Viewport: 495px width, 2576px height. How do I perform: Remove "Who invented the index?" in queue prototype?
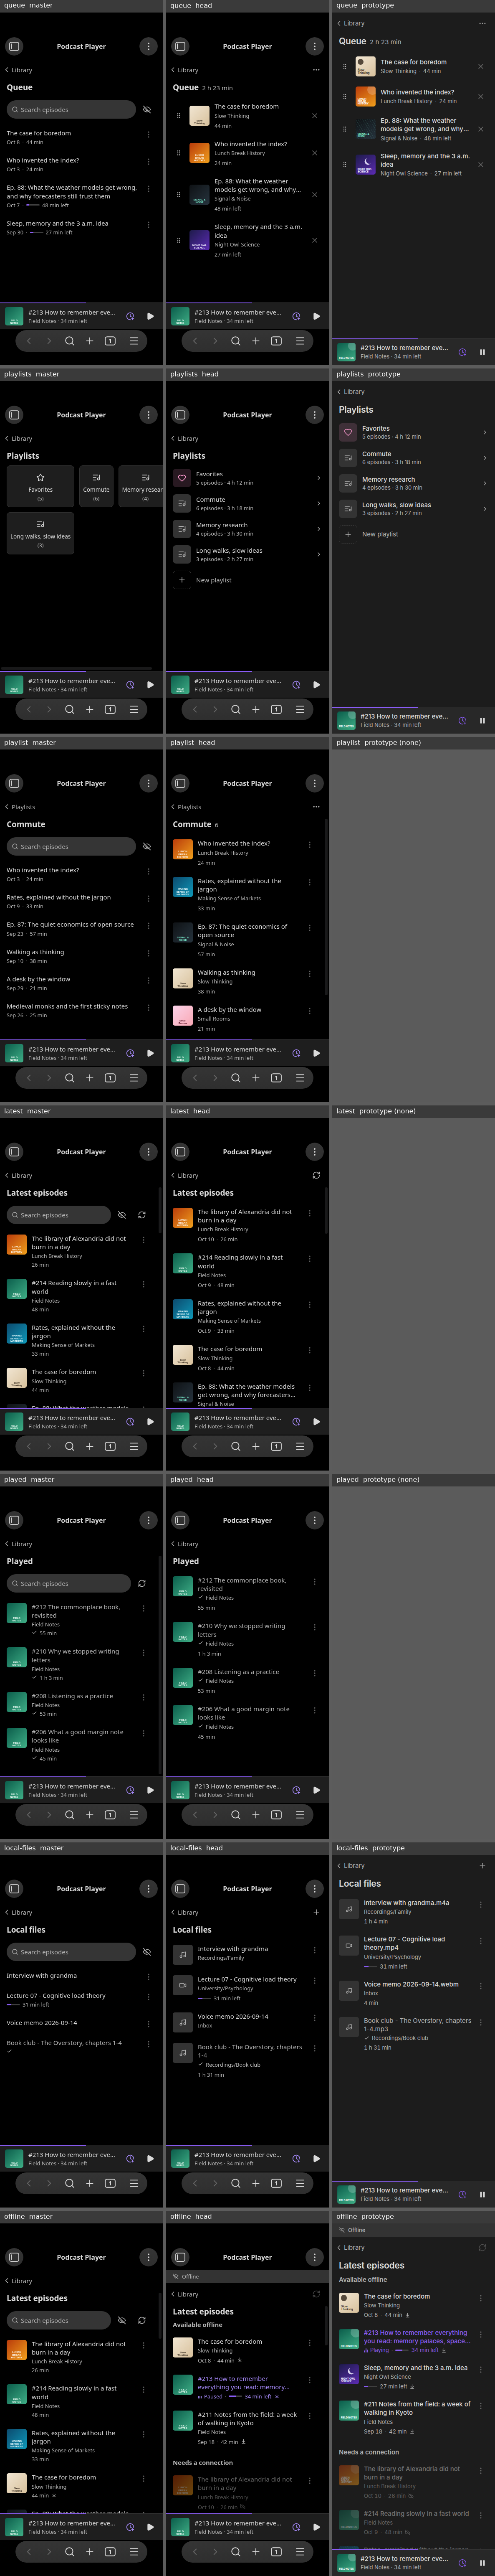(480, 96)
